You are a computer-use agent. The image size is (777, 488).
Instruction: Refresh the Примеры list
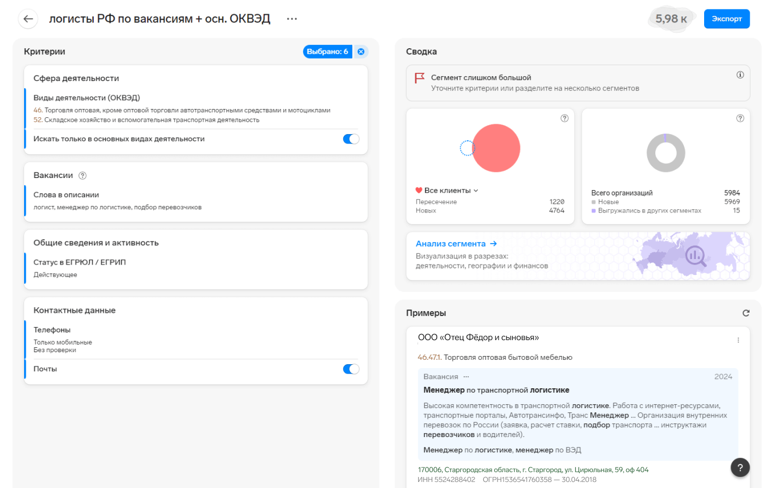pyautogui.click(x=746, y=313)
